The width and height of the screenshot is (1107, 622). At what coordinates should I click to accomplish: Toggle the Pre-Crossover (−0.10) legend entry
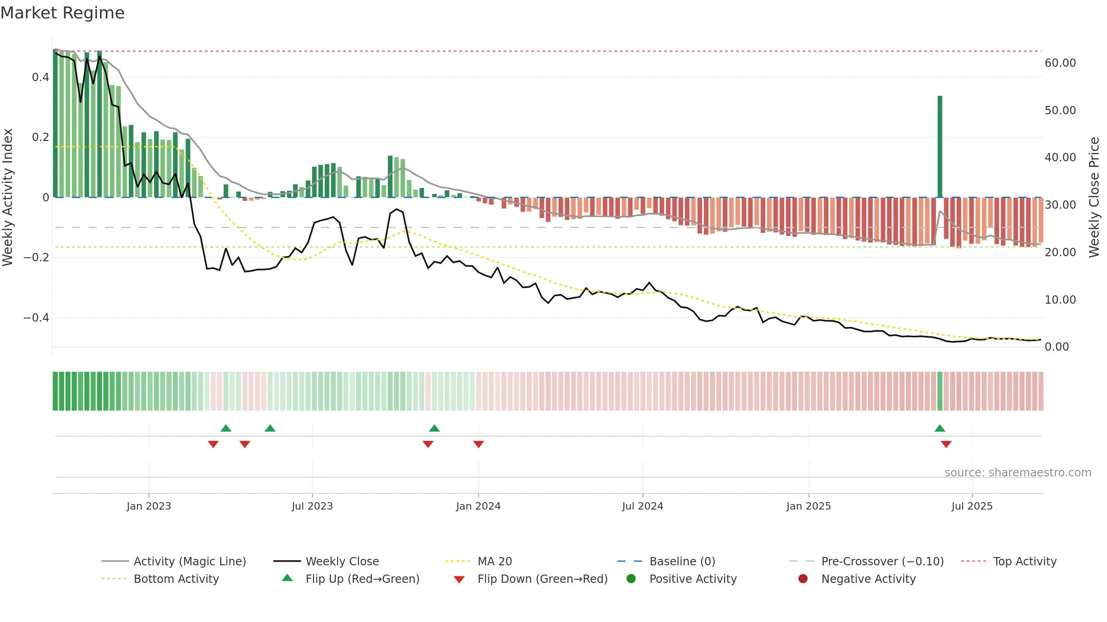pyautogui.click(x=866, y=561)
